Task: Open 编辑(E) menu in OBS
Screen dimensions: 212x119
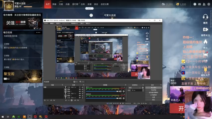Action: (52, 24)
